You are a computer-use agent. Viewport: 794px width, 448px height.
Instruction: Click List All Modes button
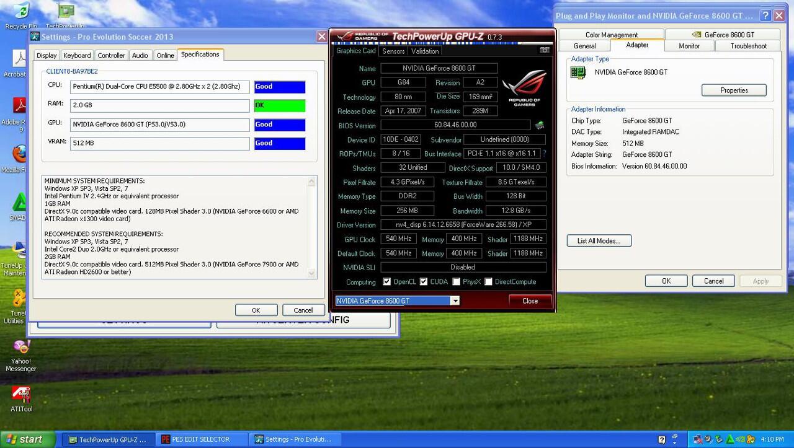(599, 240)
